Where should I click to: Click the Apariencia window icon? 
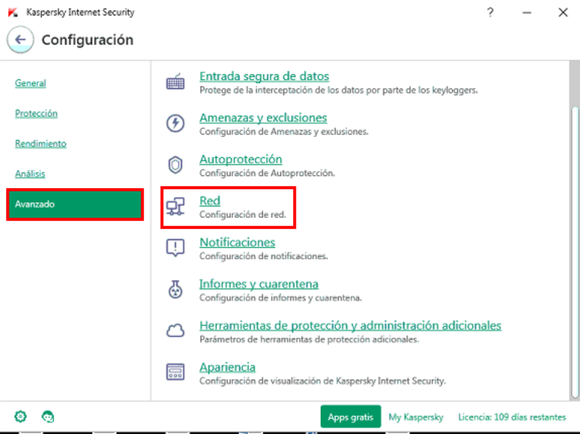point(175,372)
